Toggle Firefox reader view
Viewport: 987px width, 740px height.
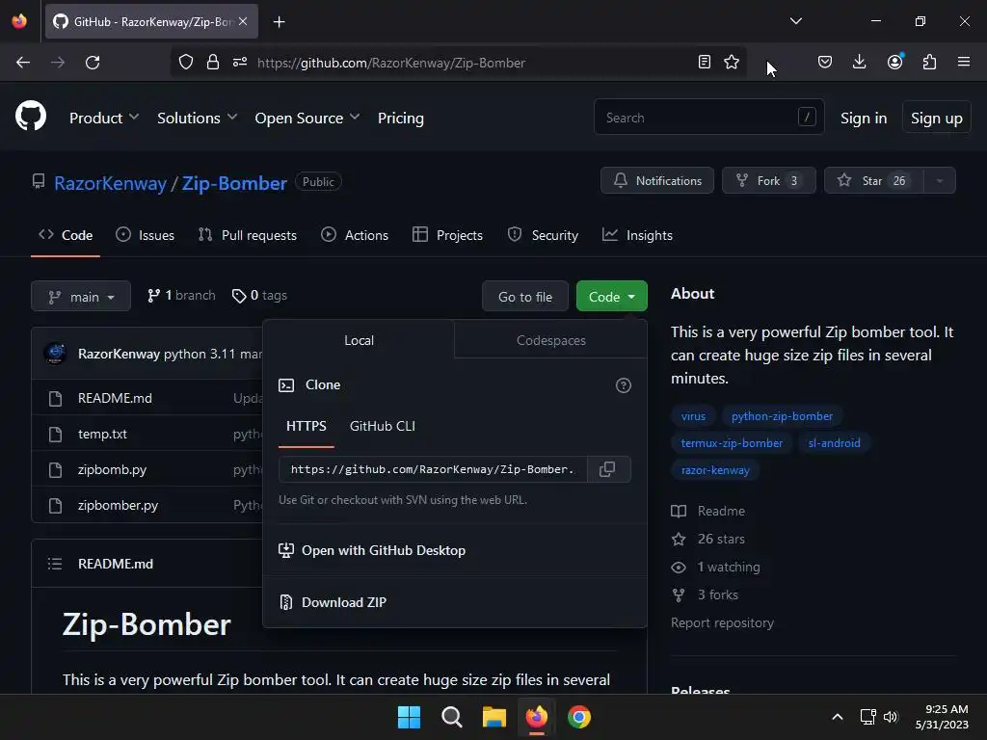click(705, 63)
